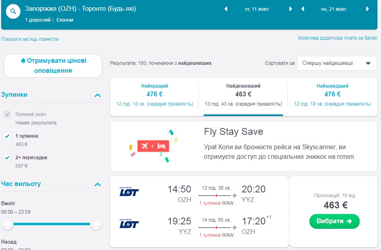Screen dimensions: 381x250
Task: Collapse the Зупинки filter section
Action: pyautogui.click(x=97, y=95)
